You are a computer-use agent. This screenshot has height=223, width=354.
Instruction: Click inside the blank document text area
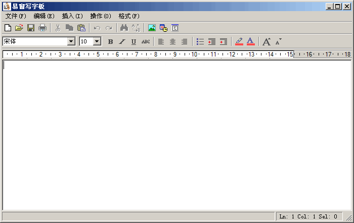click(177, 131)
